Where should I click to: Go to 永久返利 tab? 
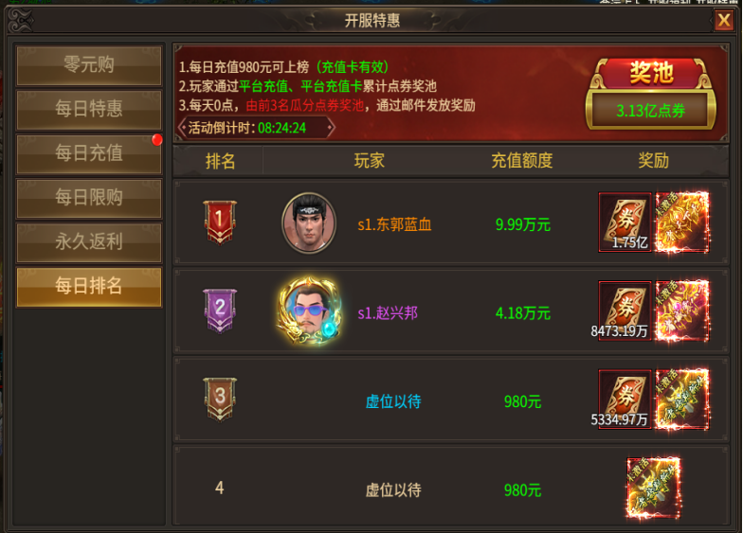pyautogui.click(x=89, y=242)
